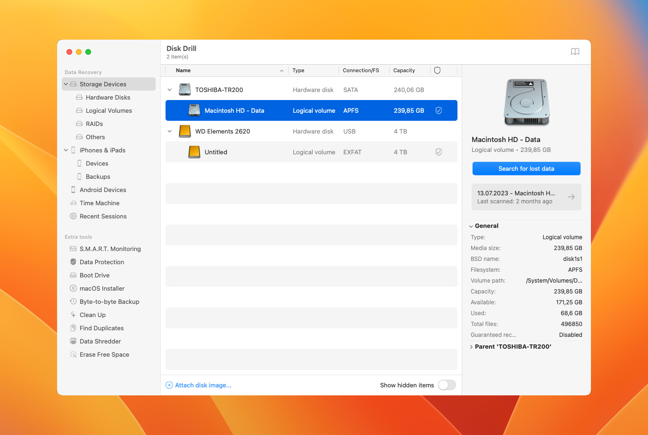Expand the Parent 'TOSHIBA-TR200' section
The width and height of the screenshot is (648, 435).
(471, 347)
